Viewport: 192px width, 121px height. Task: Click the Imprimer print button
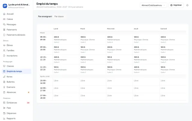[x=176, y=5]
